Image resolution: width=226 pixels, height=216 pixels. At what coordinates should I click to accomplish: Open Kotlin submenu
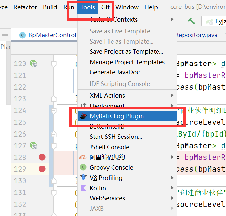point(127,188)
